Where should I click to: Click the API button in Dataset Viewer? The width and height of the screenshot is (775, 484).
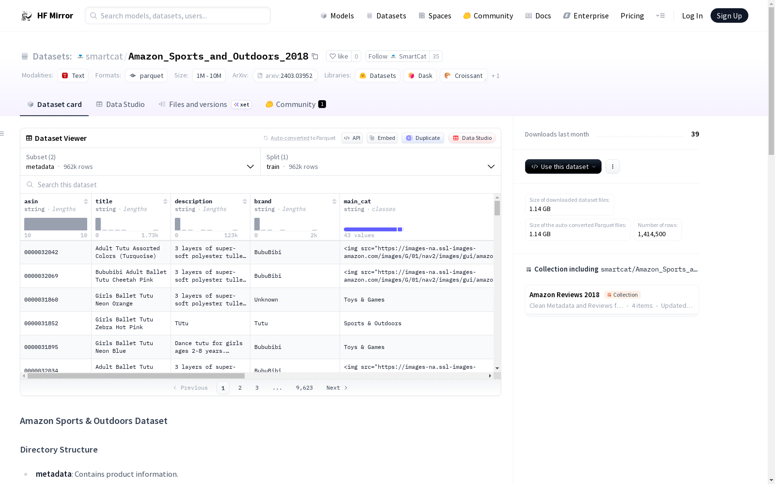(x=352, y=138)
